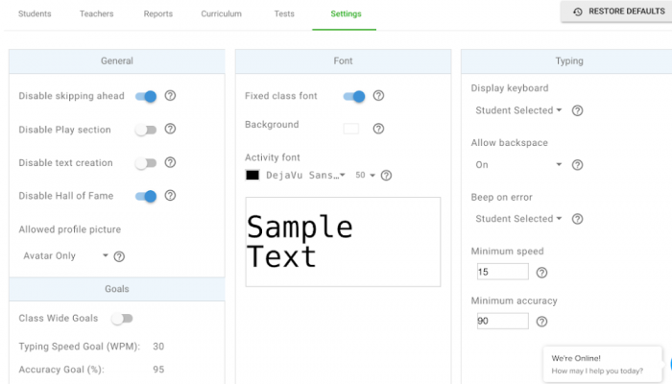Click the Typing Speed Goal value 30
672x384 pixels.
tap(158, 347)
